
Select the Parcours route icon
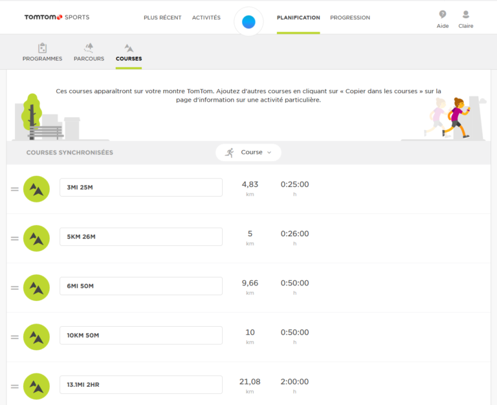pos(89,48)
